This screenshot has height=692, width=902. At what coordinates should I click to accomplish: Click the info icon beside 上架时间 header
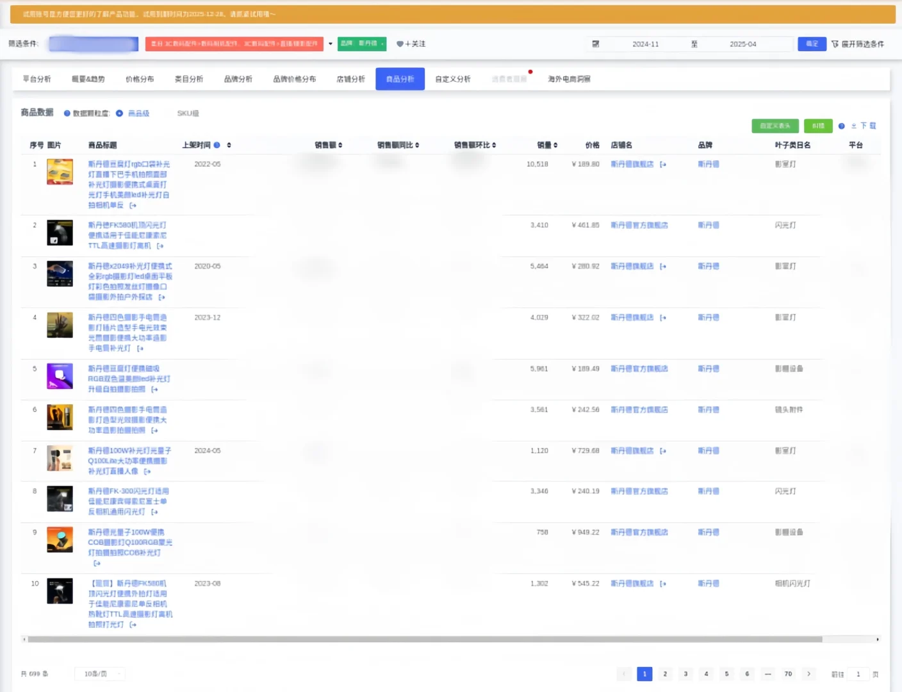click(217, 145)
